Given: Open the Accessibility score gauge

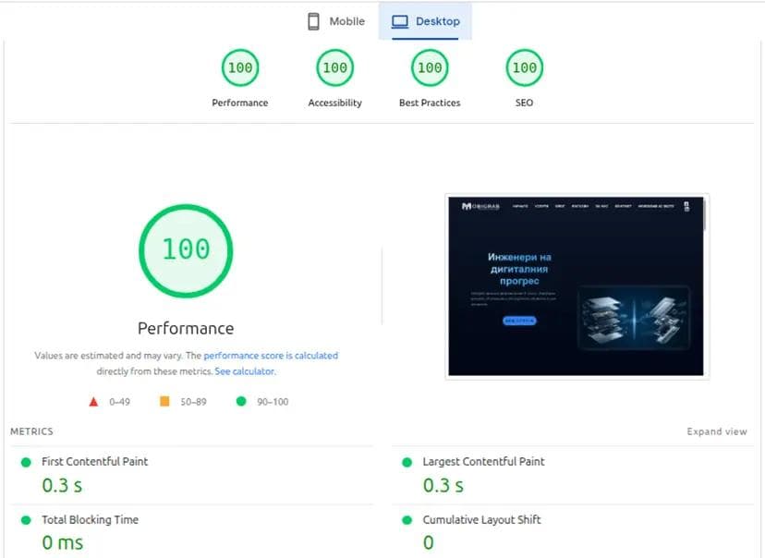Looking at the screenshot, I should [334, 67].
